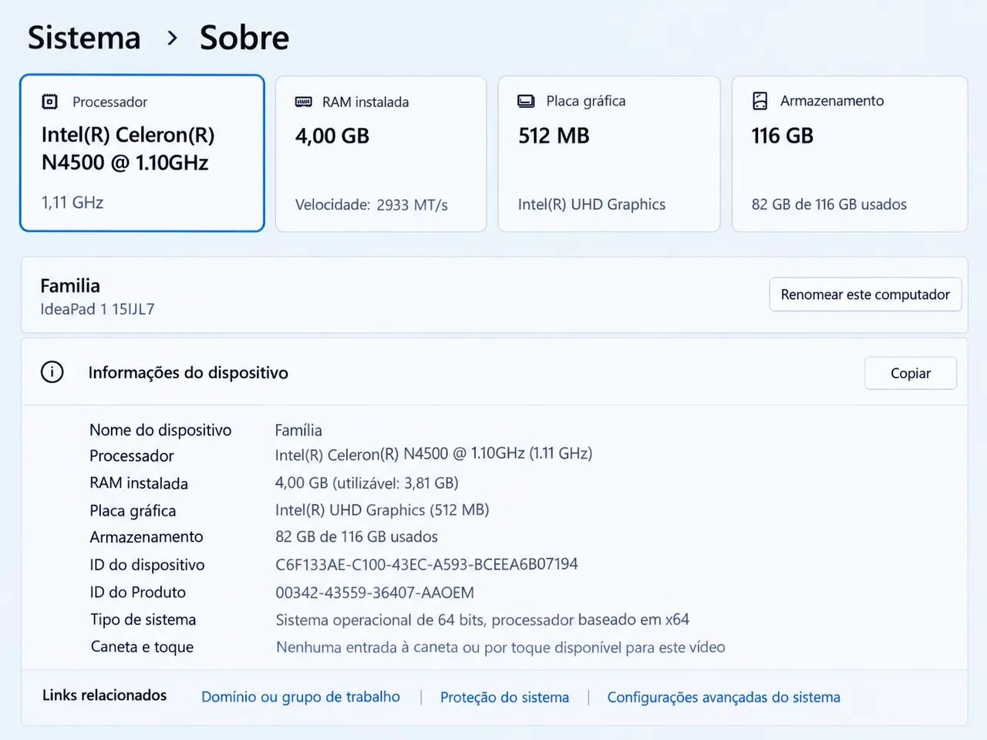Click the RAM memory icon
The height and width of the screenshot is (740, 987).
(x=304, y=102)
